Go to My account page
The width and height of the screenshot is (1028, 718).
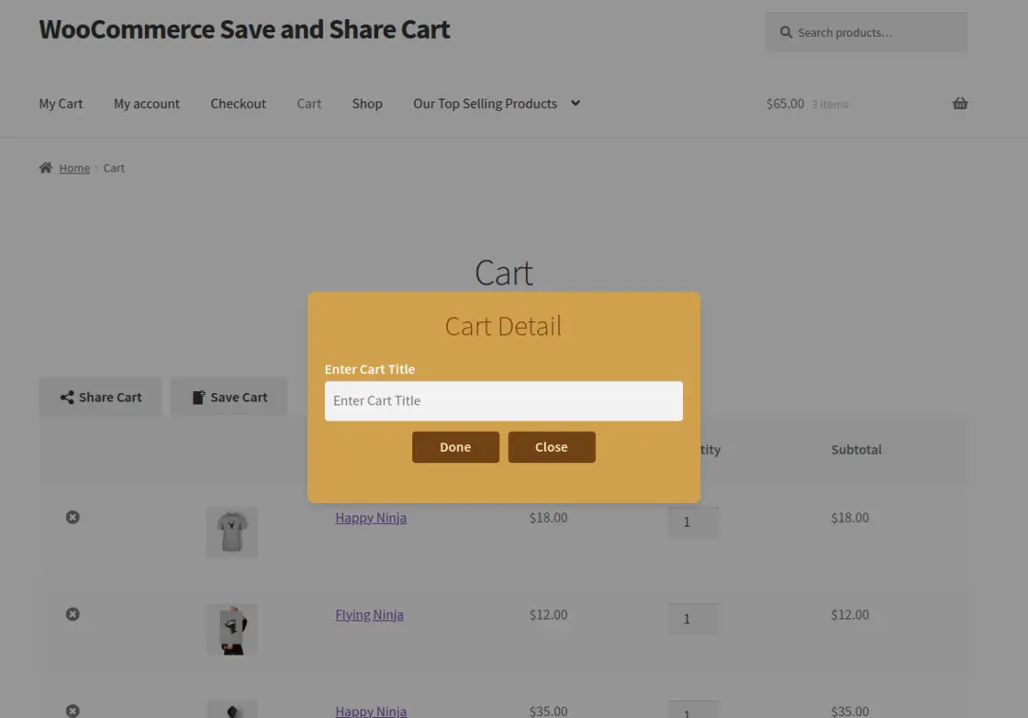click(x=147, y=104)
